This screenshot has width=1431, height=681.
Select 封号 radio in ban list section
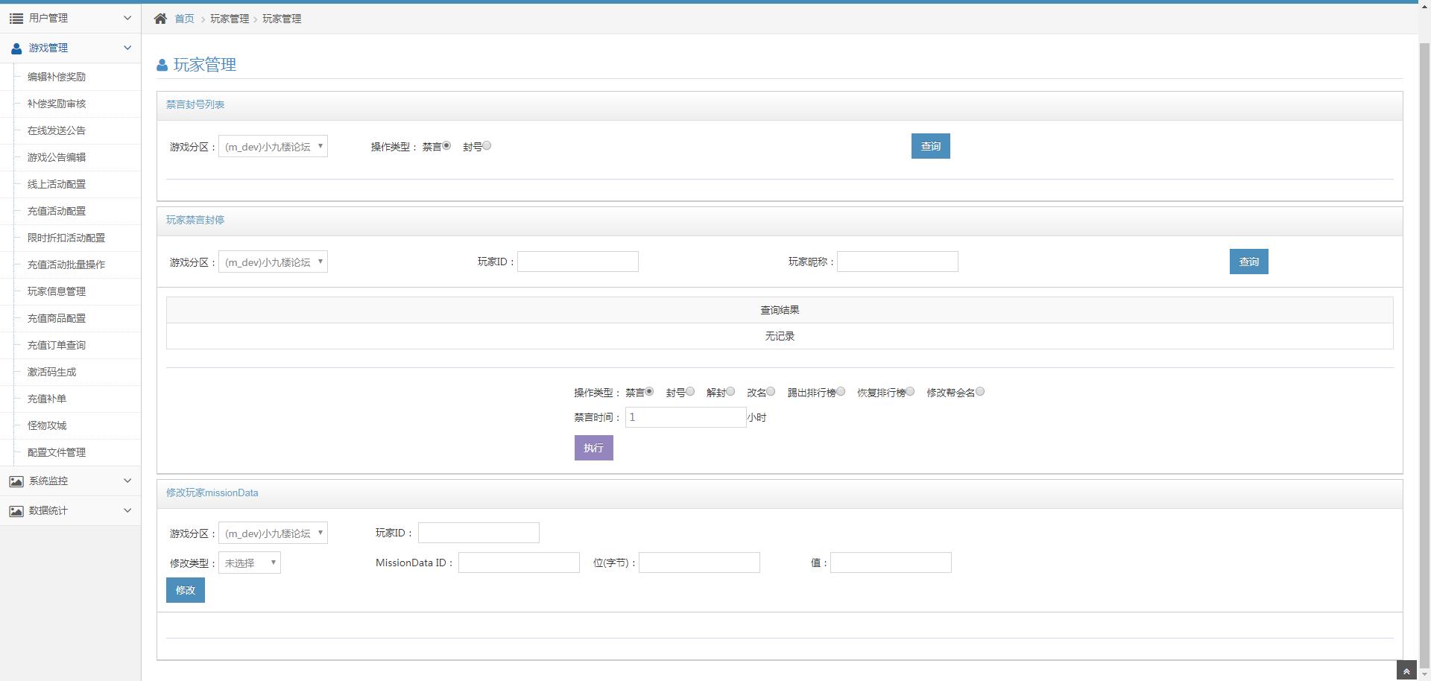pyautogui.click(x=487, y=146)
